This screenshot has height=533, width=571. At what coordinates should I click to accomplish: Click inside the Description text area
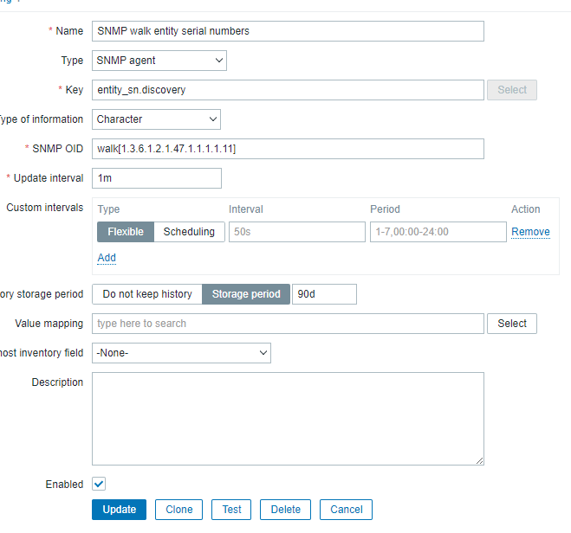click(x=288, y=419)
